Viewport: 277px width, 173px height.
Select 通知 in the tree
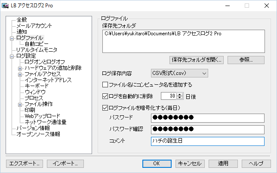22,32
